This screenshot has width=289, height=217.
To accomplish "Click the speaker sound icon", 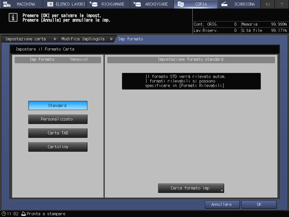I will [x=268, y=4].
